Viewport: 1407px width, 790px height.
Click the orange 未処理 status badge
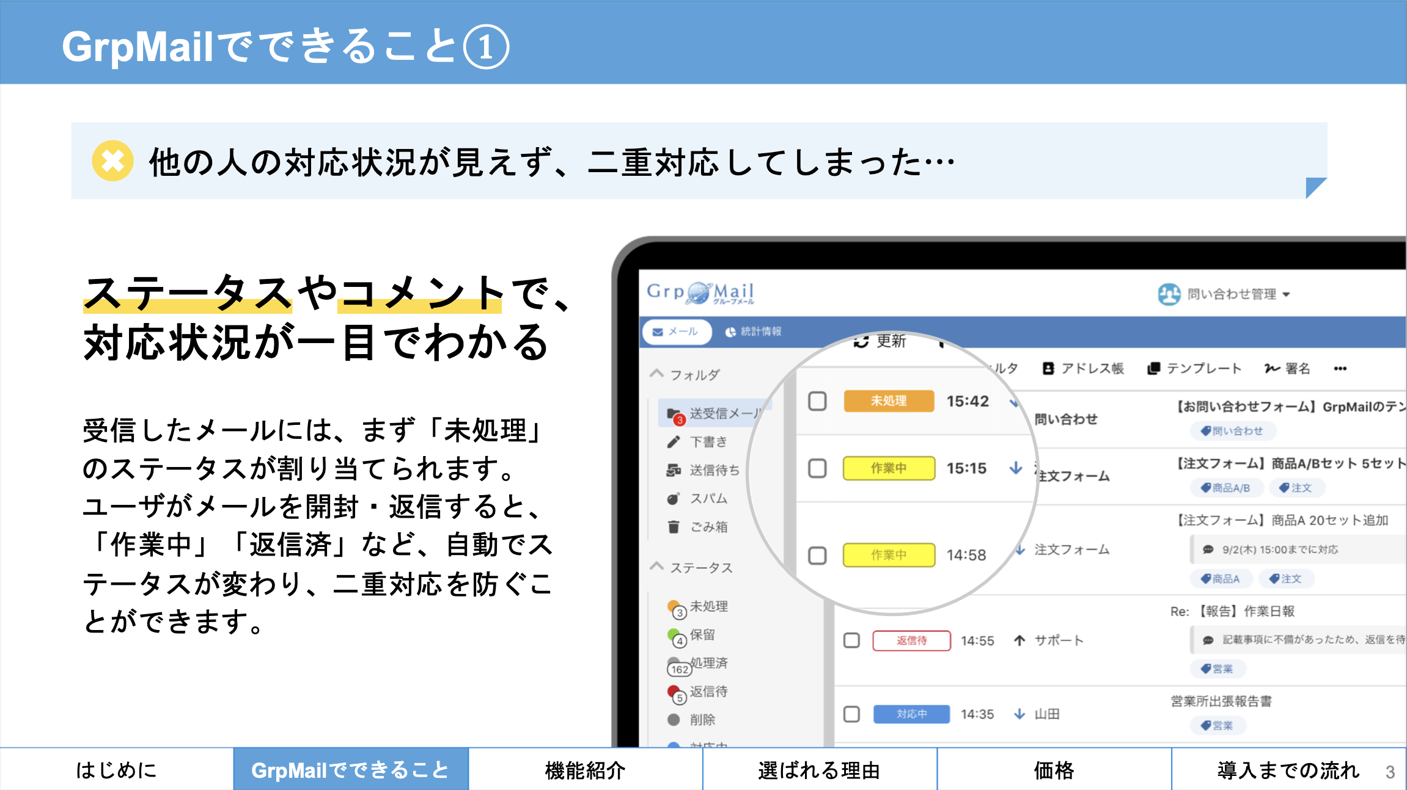(x=889, y=401)
